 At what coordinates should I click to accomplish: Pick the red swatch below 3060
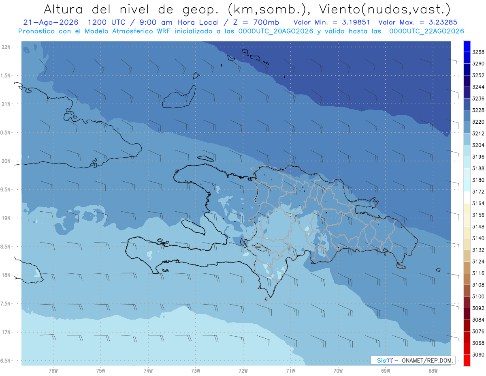point(467,360)
